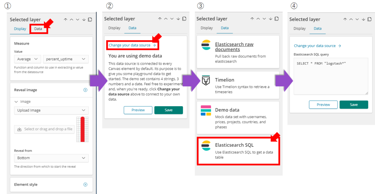Click Preview button in demo data panel

click(138, 110)
